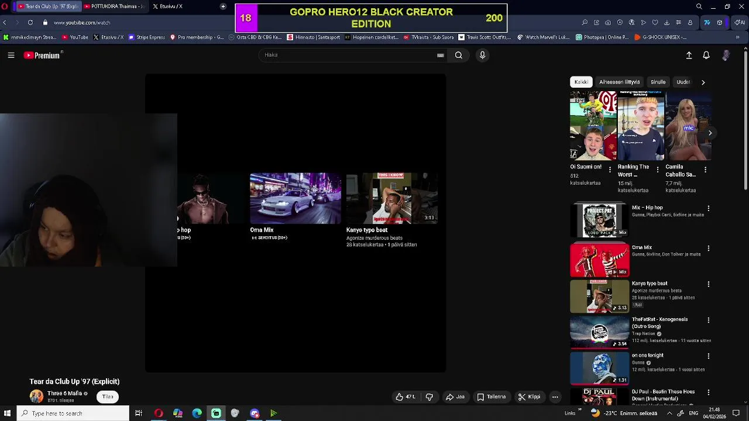Open the Oi Suomi on! short
Image resolution: width=749 pixels, height=421 pixels.
593,126
